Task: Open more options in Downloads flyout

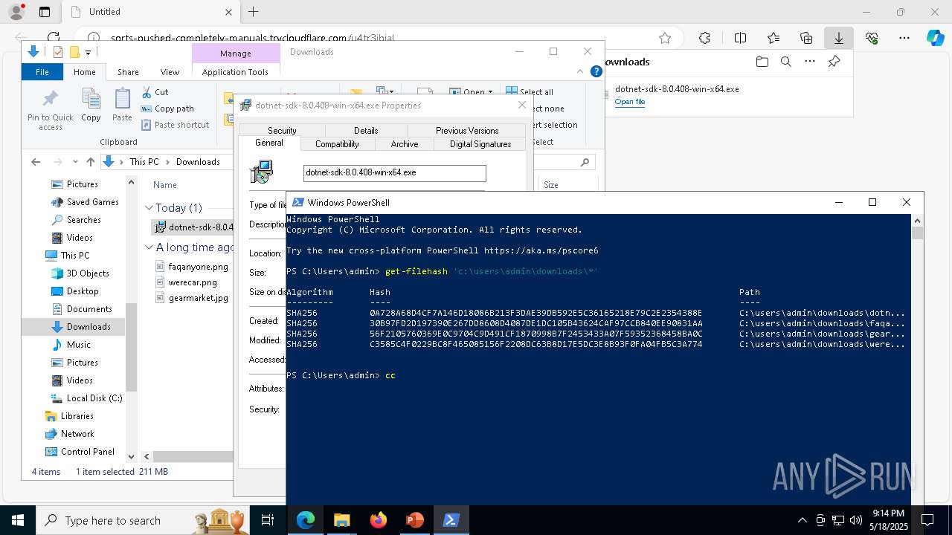Action: (809, 62)
